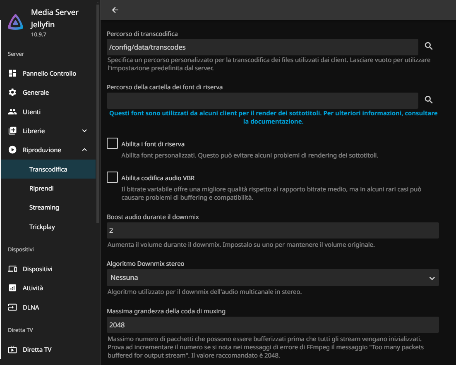Image resolution: width=456 pixels, height=365 pixels.
Task: Click the Generale gear icon
Action: tap(12, 93)
